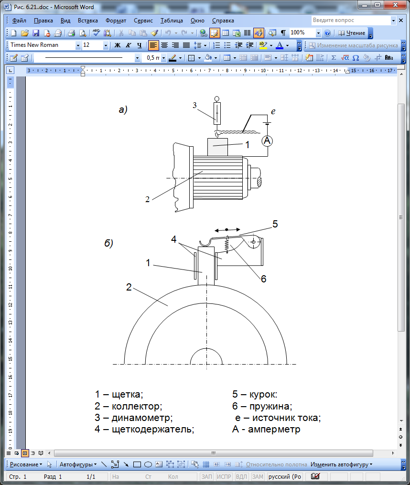Save the document with the floppy disk icon
The width and height of the screenshot is (410, 485).
pyautogui.click(x=36, y=33)
